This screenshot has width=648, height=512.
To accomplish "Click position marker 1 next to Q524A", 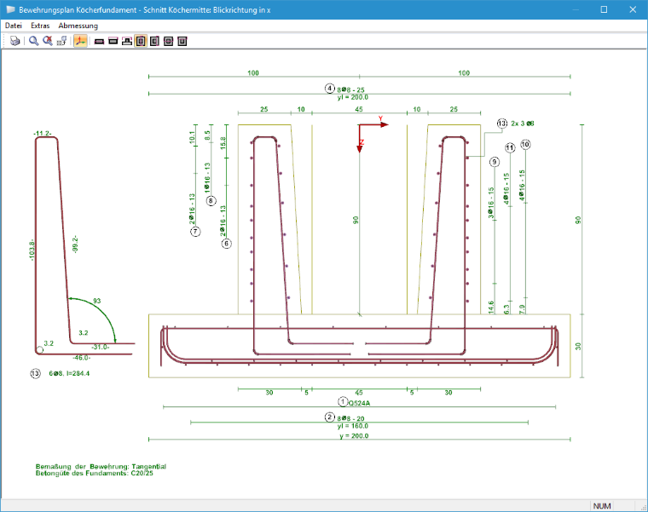I will pyautogui.click(x=343, y=401).
